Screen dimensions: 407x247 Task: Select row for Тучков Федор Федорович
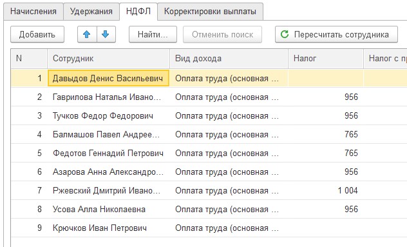click(x=209, y=115)
